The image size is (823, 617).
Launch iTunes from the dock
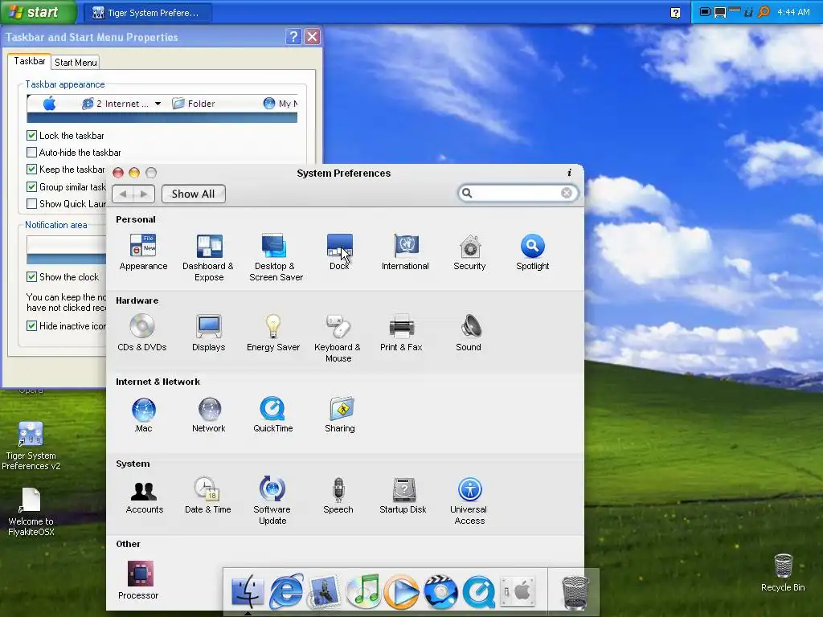363,591
